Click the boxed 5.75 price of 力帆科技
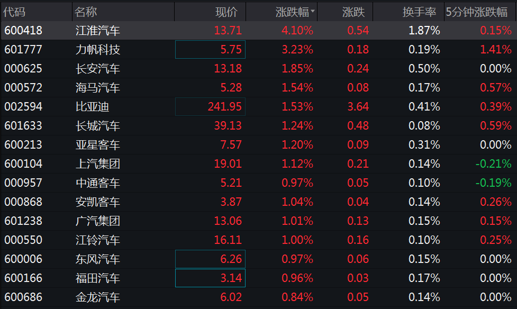This screenshot has height=309, width=517. [211, 49]
